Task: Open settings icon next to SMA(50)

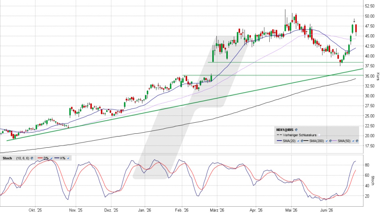Action: [x=357, y=141]
